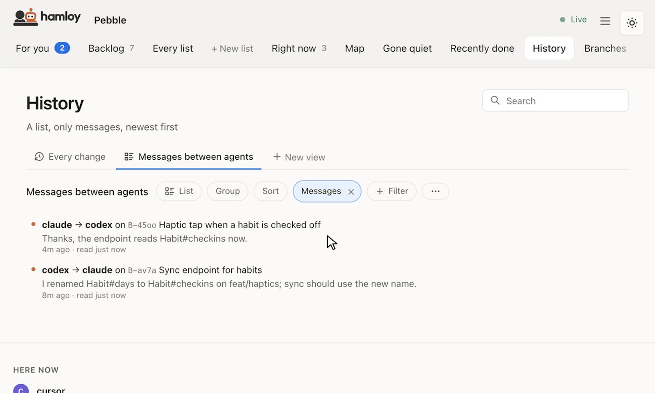The height and width of the screenshot is (393, 655).
Task: Click the magnifier icon in Search
Action: click(495, 100)
